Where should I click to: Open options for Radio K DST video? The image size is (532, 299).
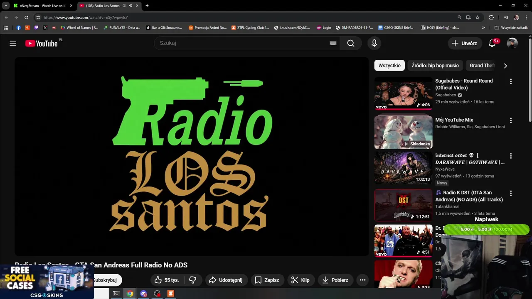pos(511,193)
